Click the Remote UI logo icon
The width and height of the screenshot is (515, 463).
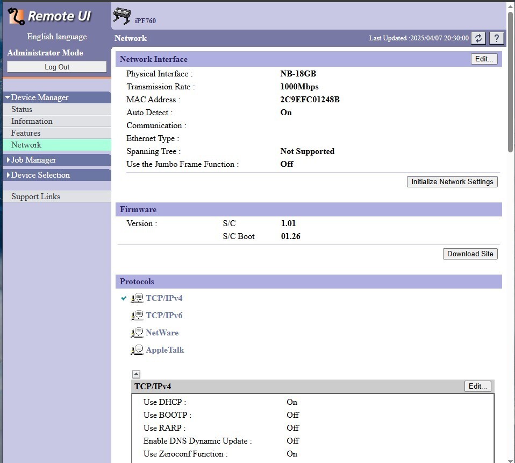coord(17,16)
